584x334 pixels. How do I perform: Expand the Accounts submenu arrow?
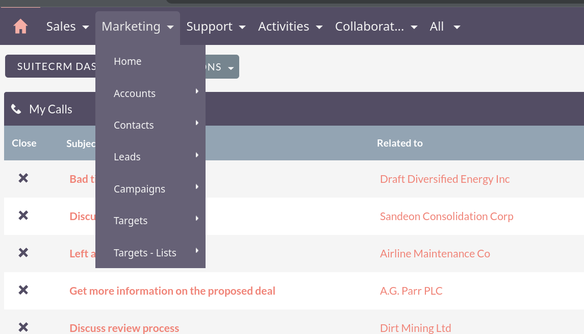click(x=197, y=91)
